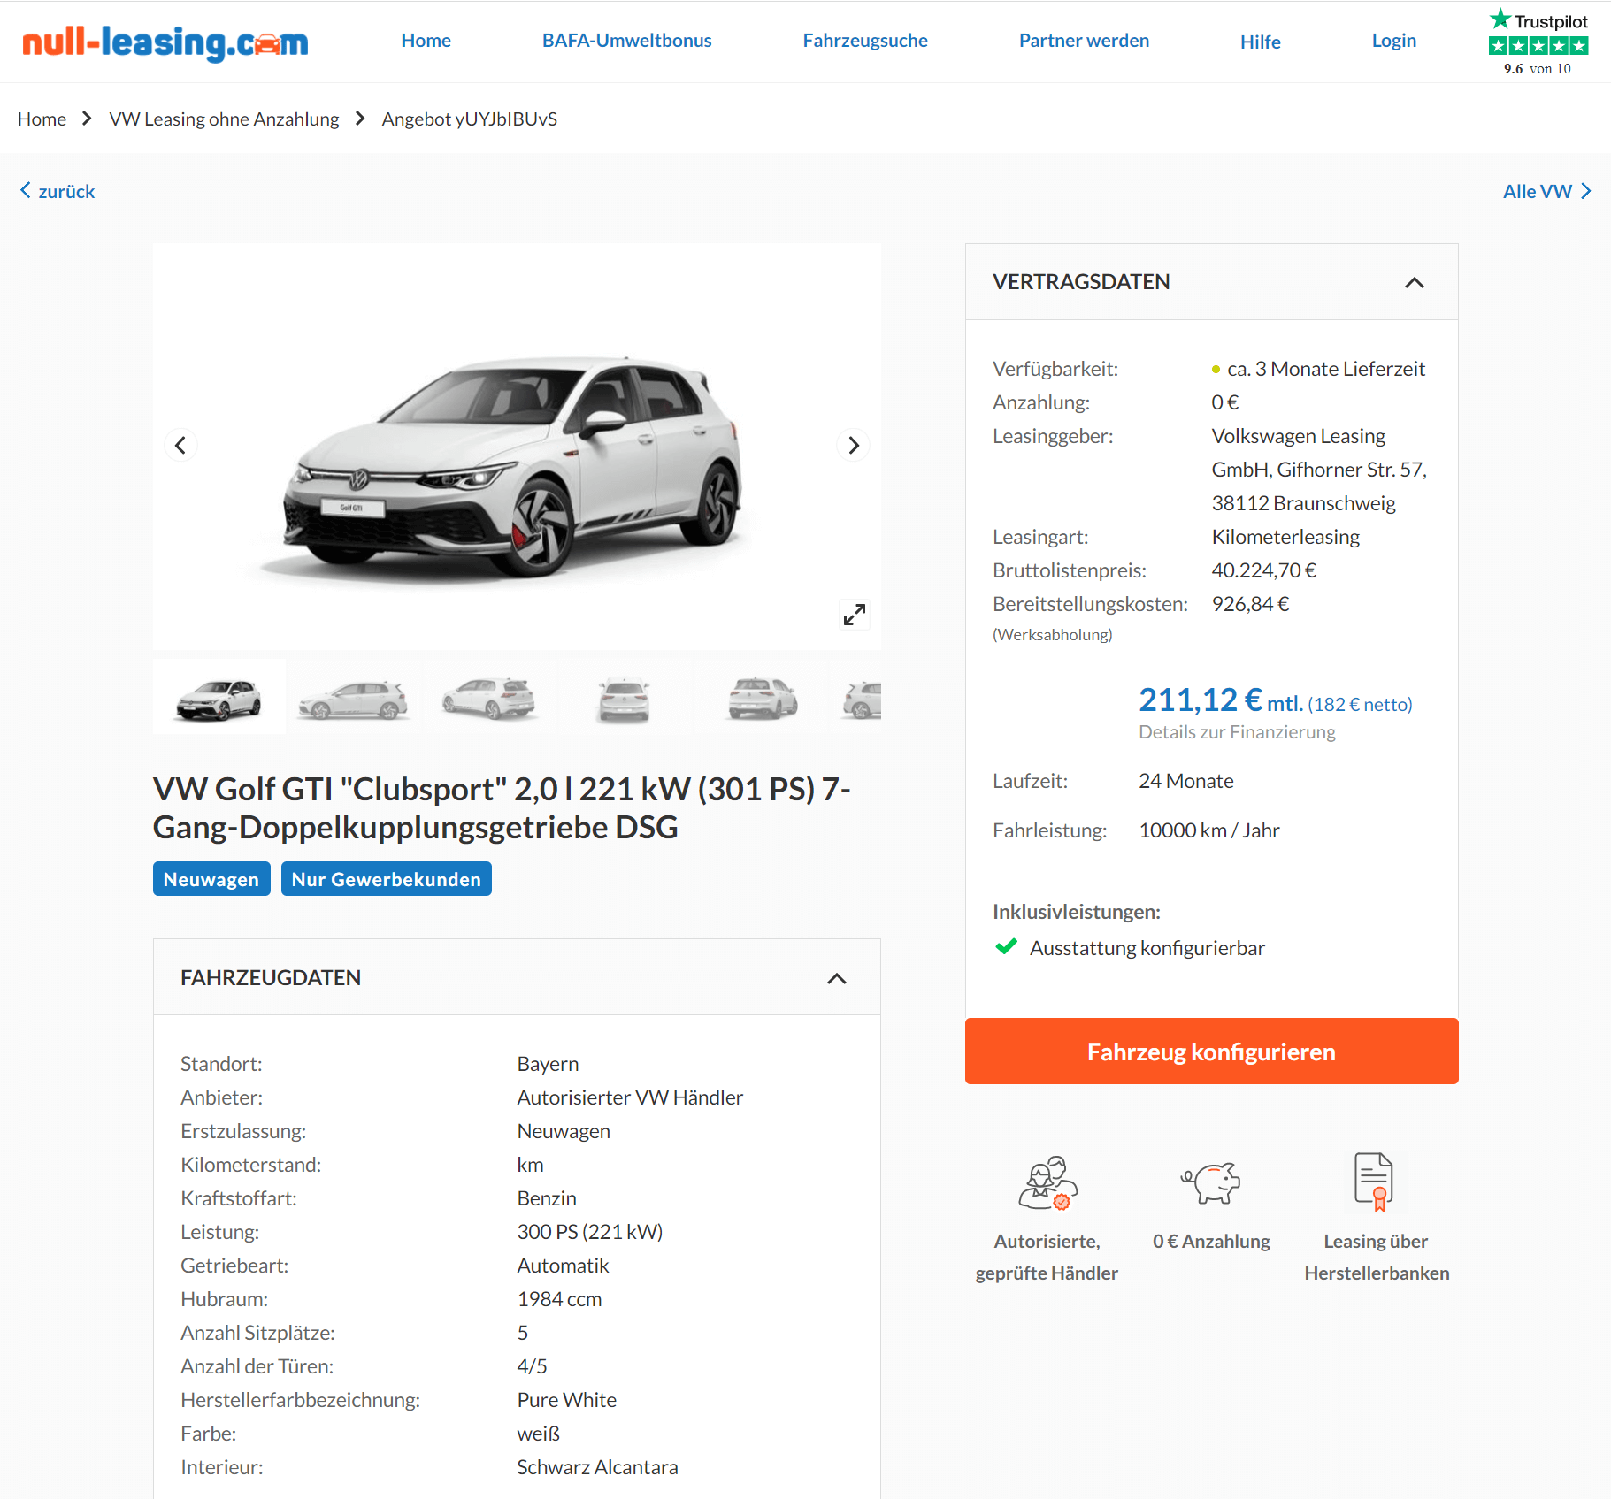1611x1499 pixels.
Task: Show the previous car image arrow
Action: pyautogui.click(x=180, y=445)
